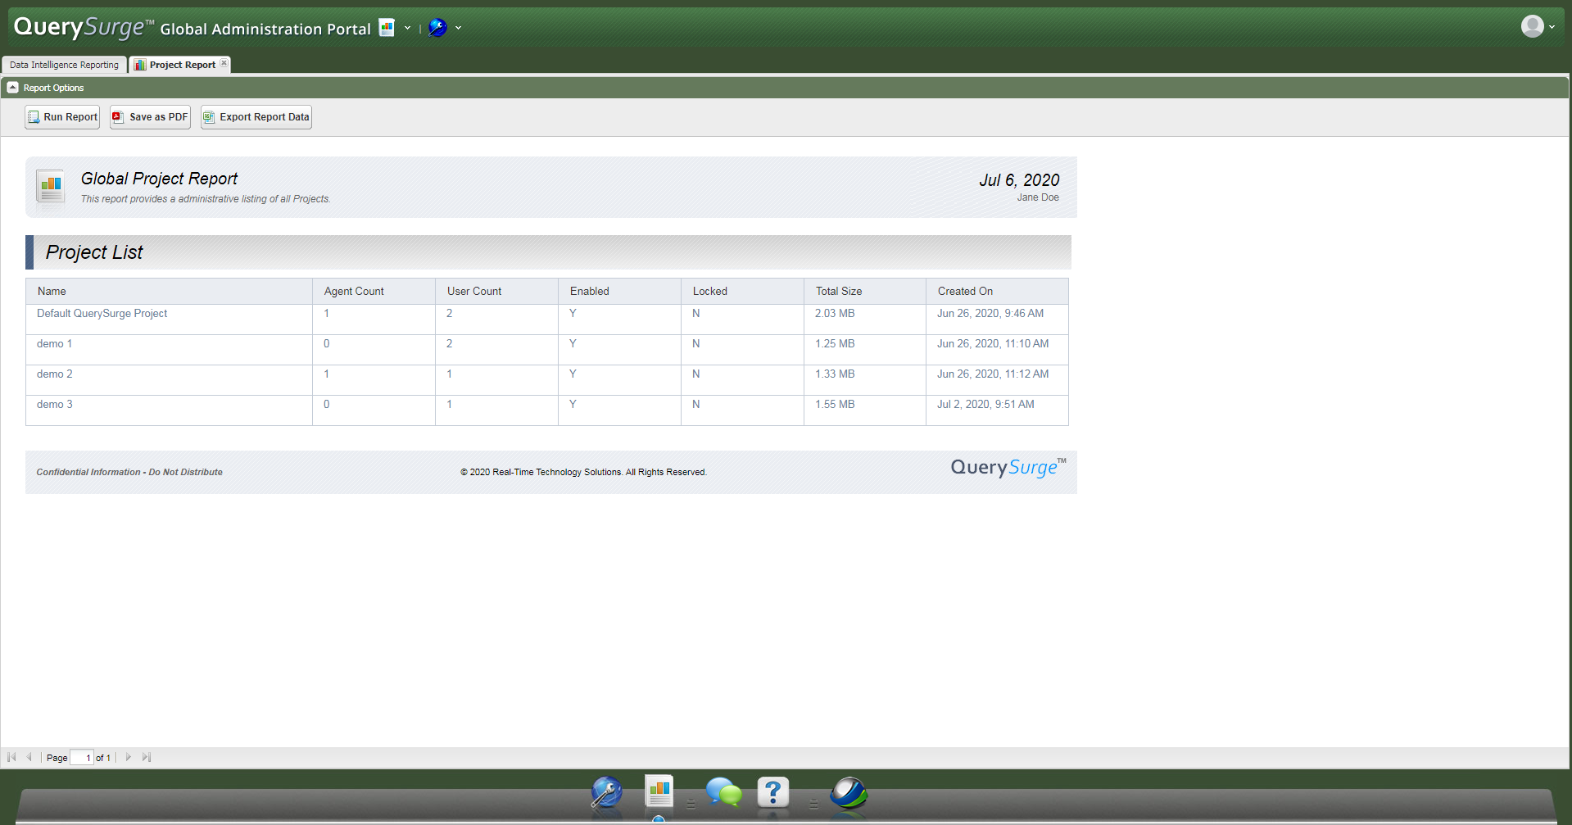
Task: Click the globe wrench admin icon in header
Action: tap(438, 28)
